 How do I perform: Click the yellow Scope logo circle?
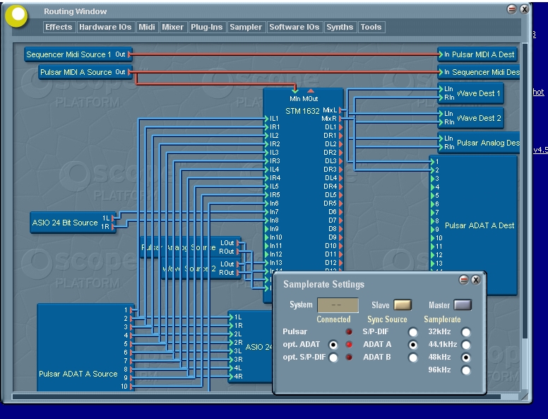(16, 16)
